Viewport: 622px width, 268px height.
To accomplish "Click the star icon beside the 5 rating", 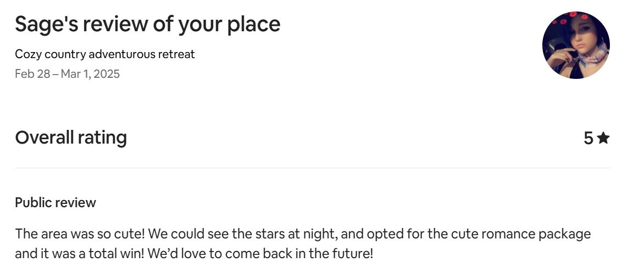I will pyautogui.click(x=603, y=138).
